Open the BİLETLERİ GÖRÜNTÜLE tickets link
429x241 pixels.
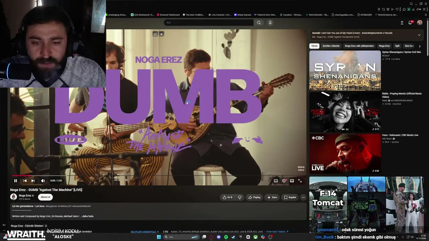[145, 232]
